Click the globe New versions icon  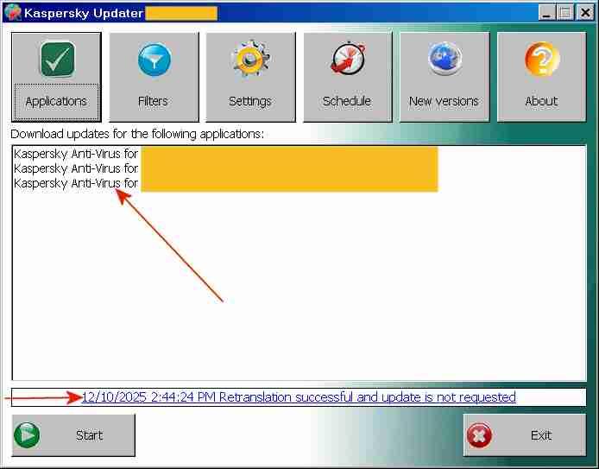(445, 58)
